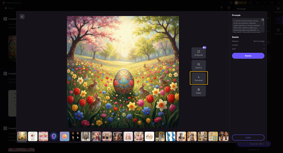Click the purple Remix button
Viewport: 283px width, 153px height.
point(248,56)
